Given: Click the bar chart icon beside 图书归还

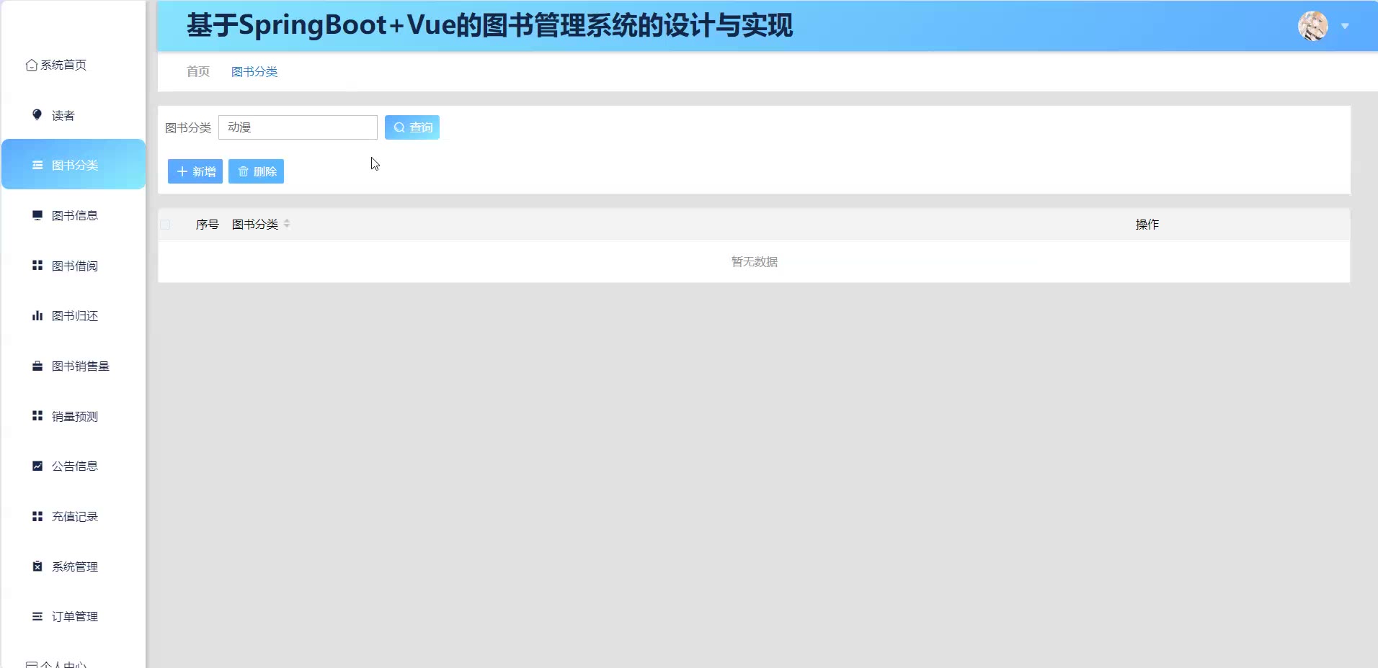Looking at the screenshot, I should (37, 315).
